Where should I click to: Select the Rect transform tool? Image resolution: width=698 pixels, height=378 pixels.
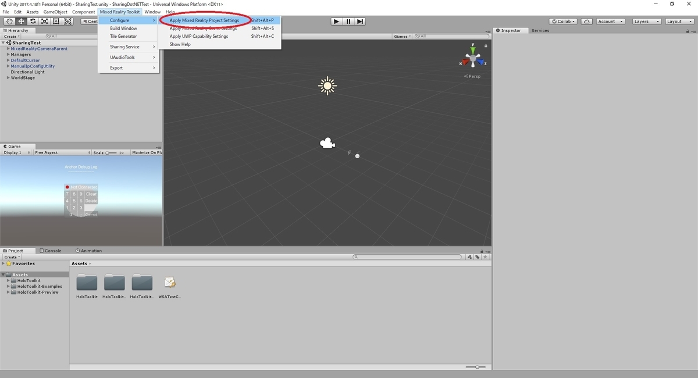click(56, 22)
